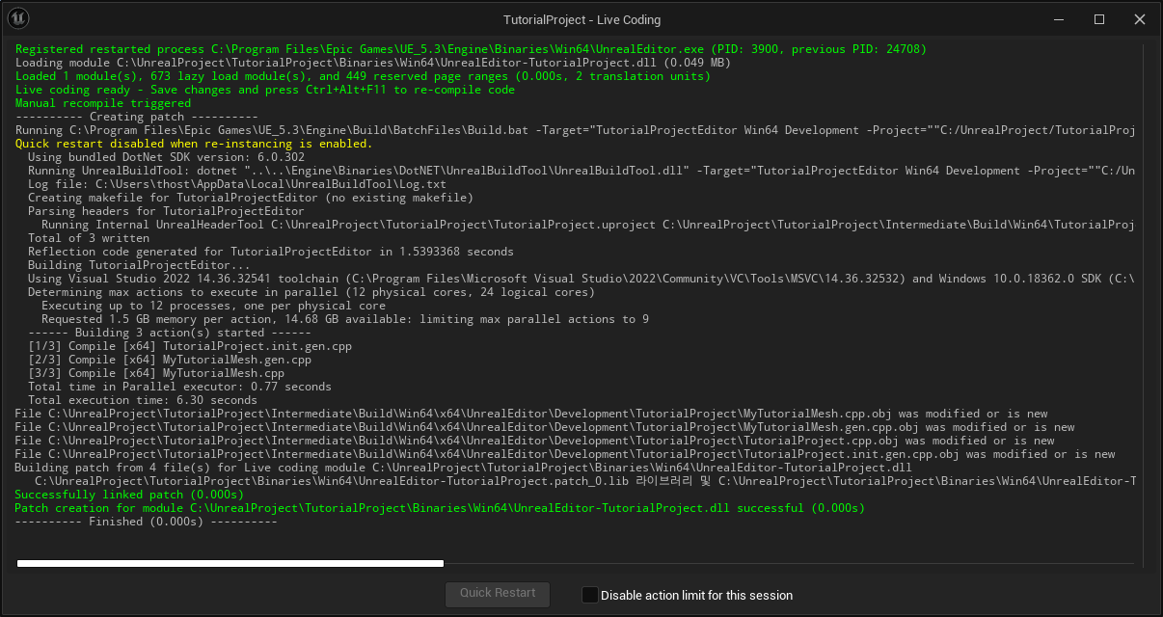1163x617 pixels.
Task: Click the '[2/3] Compile MyTutorialMesh.gen.cpp' line
Action: tap(170, 360)
